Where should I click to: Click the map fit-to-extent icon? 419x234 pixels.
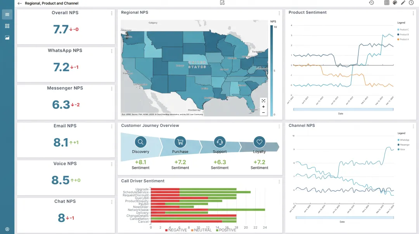click(263, 101)
